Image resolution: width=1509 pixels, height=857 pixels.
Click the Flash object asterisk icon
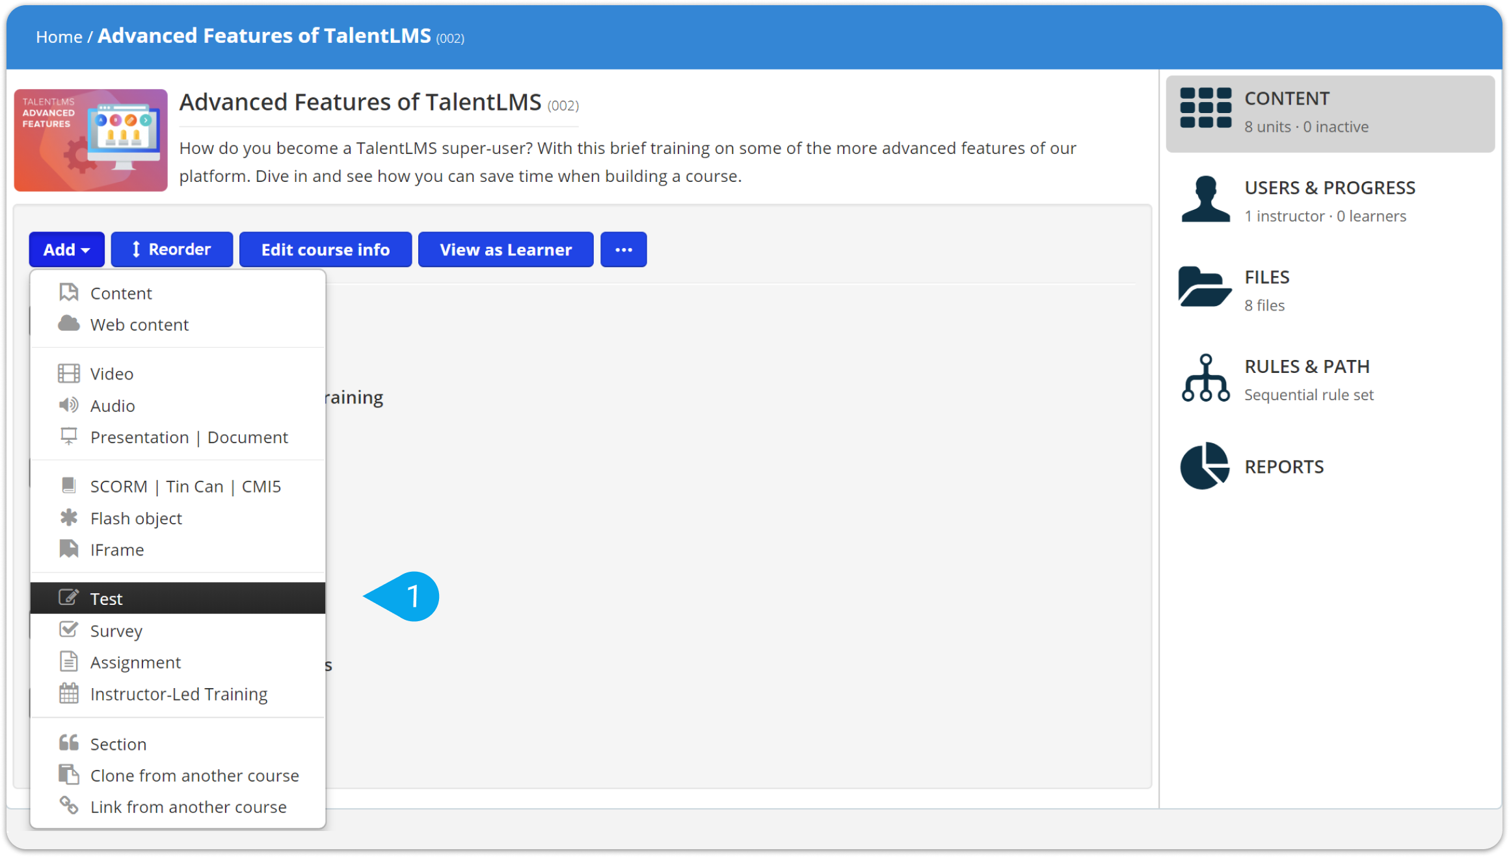[68, 517]
